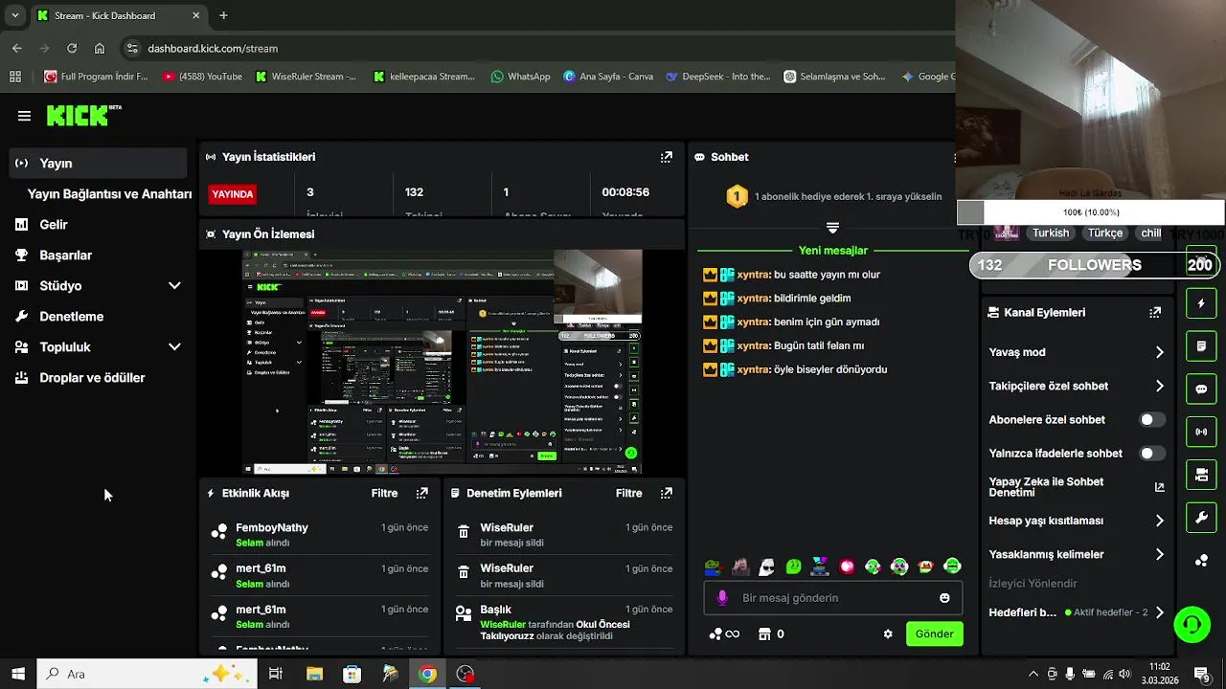Click the points icon with infinity symbol
1226x689 pixels.
(723, 633)
